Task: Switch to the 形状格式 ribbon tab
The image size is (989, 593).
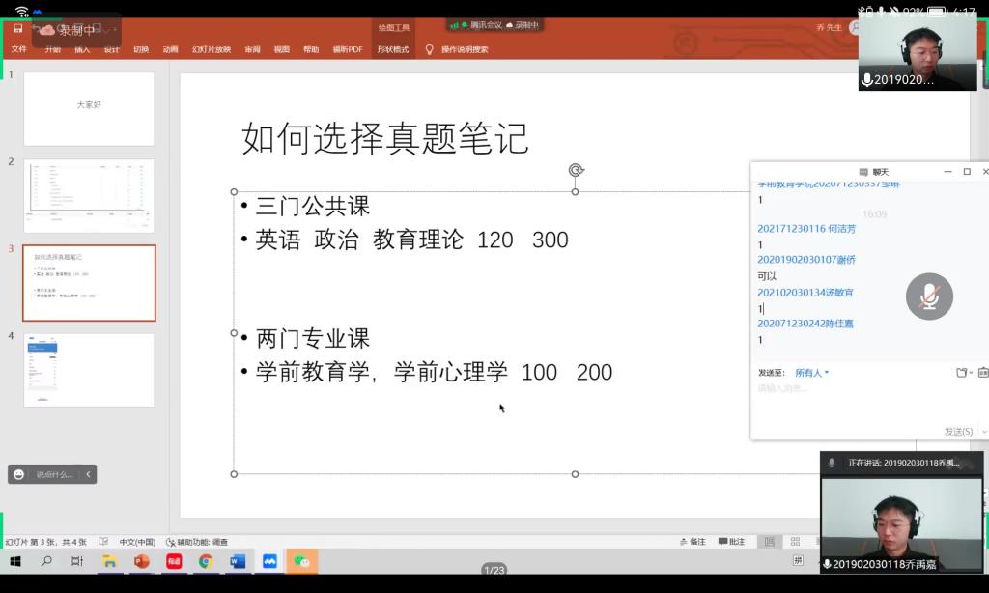Action: coord(392,49)
